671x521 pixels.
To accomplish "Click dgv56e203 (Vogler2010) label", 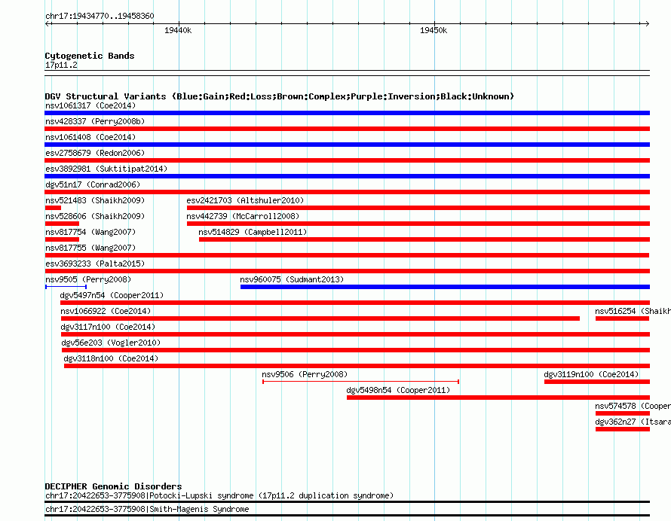I will coord(111,343).
